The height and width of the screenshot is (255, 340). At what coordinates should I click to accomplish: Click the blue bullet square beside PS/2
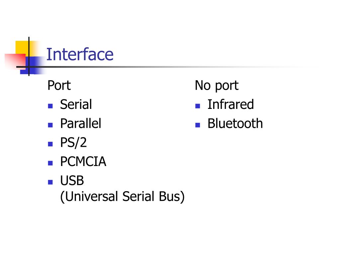50,144
